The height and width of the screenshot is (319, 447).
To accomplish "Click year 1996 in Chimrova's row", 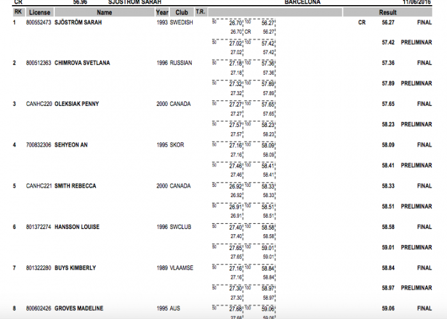I will [x=162, y=63].
